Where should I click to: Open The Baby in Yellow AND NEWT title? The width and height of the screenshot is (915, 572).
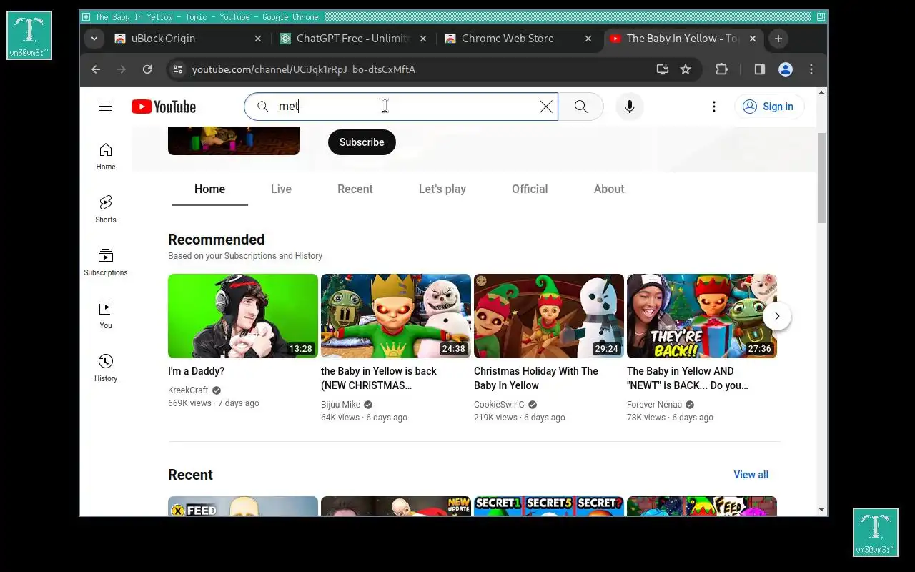coord(688,378)
